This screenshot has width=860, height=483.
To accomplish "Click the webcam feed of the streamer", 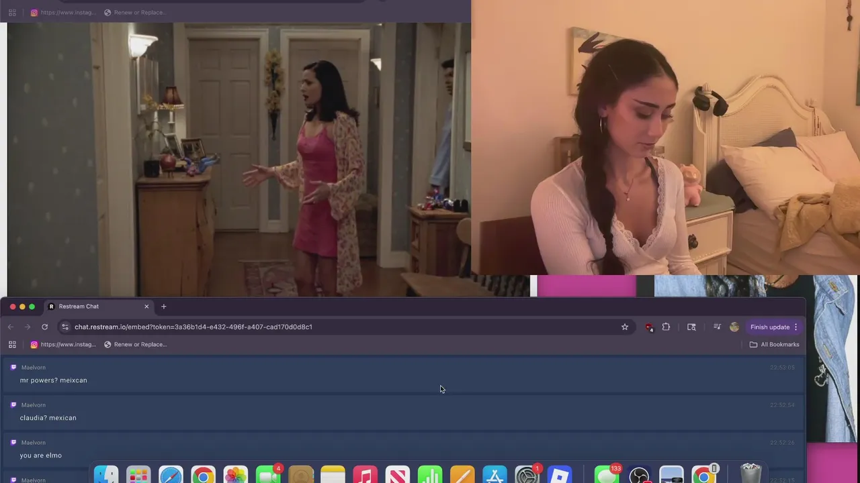I will [x=665, y=138].
